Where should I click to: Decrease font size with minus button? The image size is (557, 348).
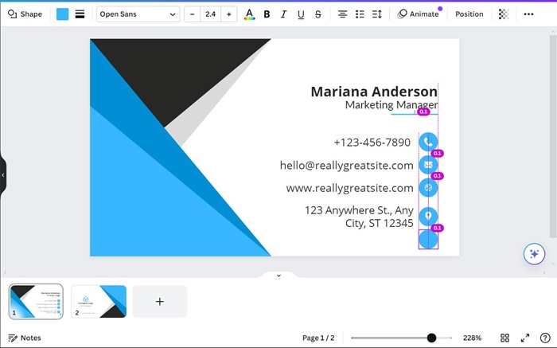point(193,14)
